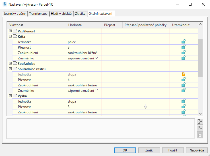Click the Vlastnost column header

point(36,25)
